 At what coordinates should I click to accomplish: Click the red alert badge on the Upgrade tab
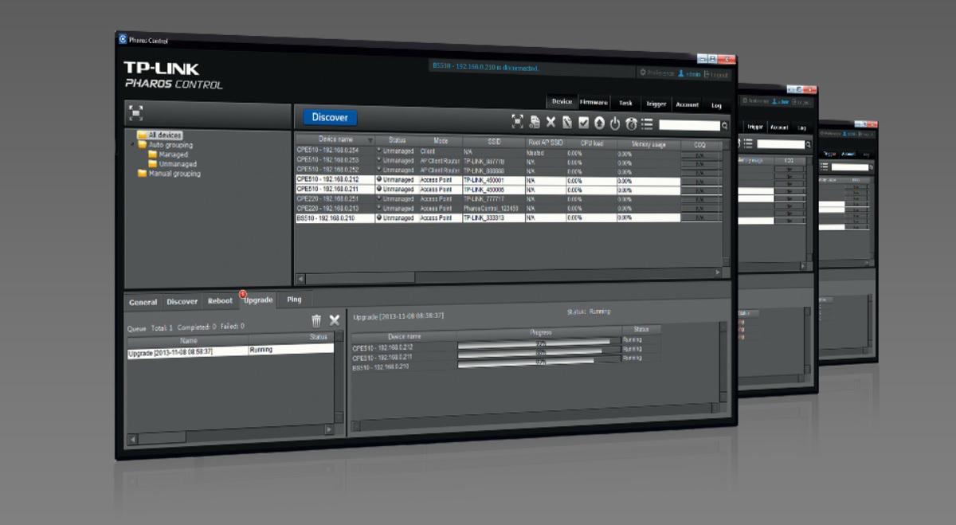click(243, 295)
